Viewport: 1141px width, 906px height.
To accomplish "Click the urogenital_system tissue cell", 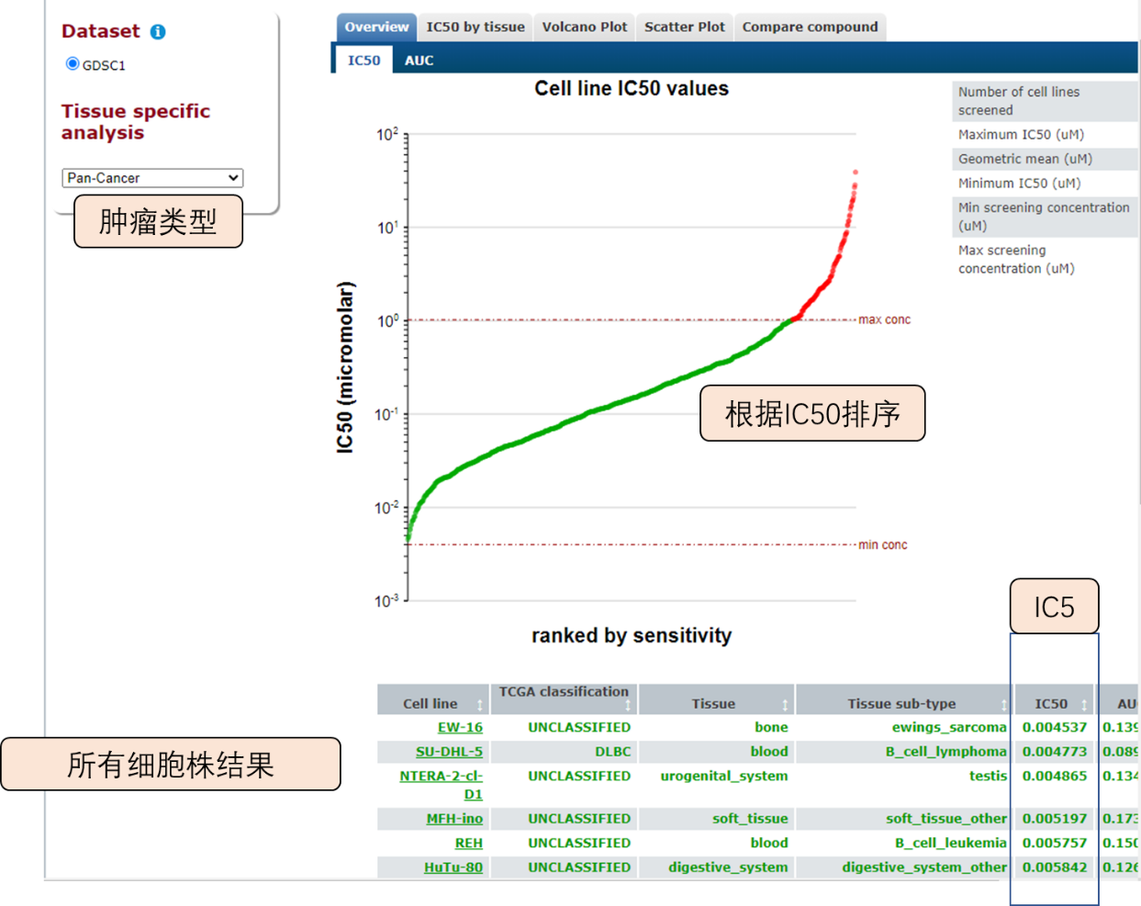I will click(x=724, y=776).
